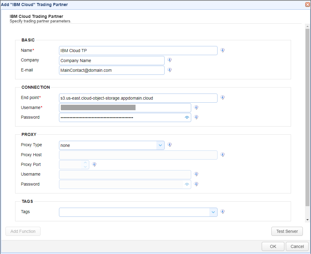Image resolution: width=311 pixels, height=254 pixels.
Task: Click the info icon next to End point
Action: 222,97
